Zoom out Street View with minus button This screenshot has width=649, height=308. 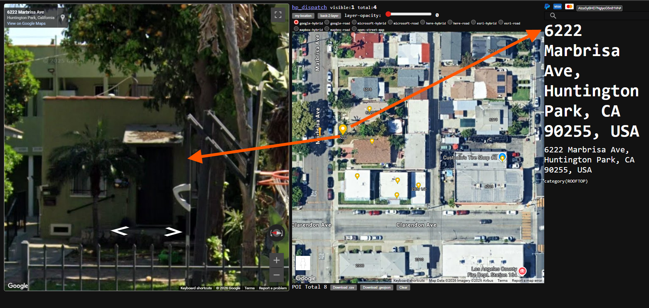coord(276,275)
